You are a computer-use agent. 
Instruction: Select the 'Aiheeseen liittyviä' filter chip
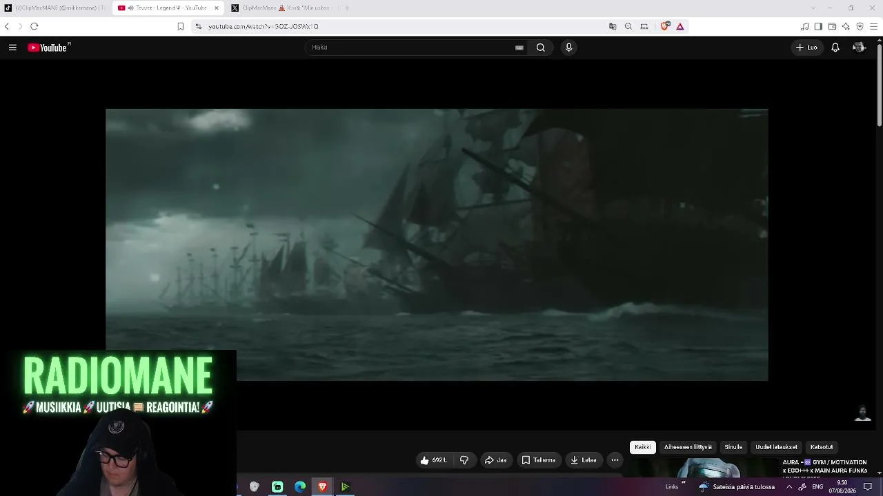coord(688,447)
